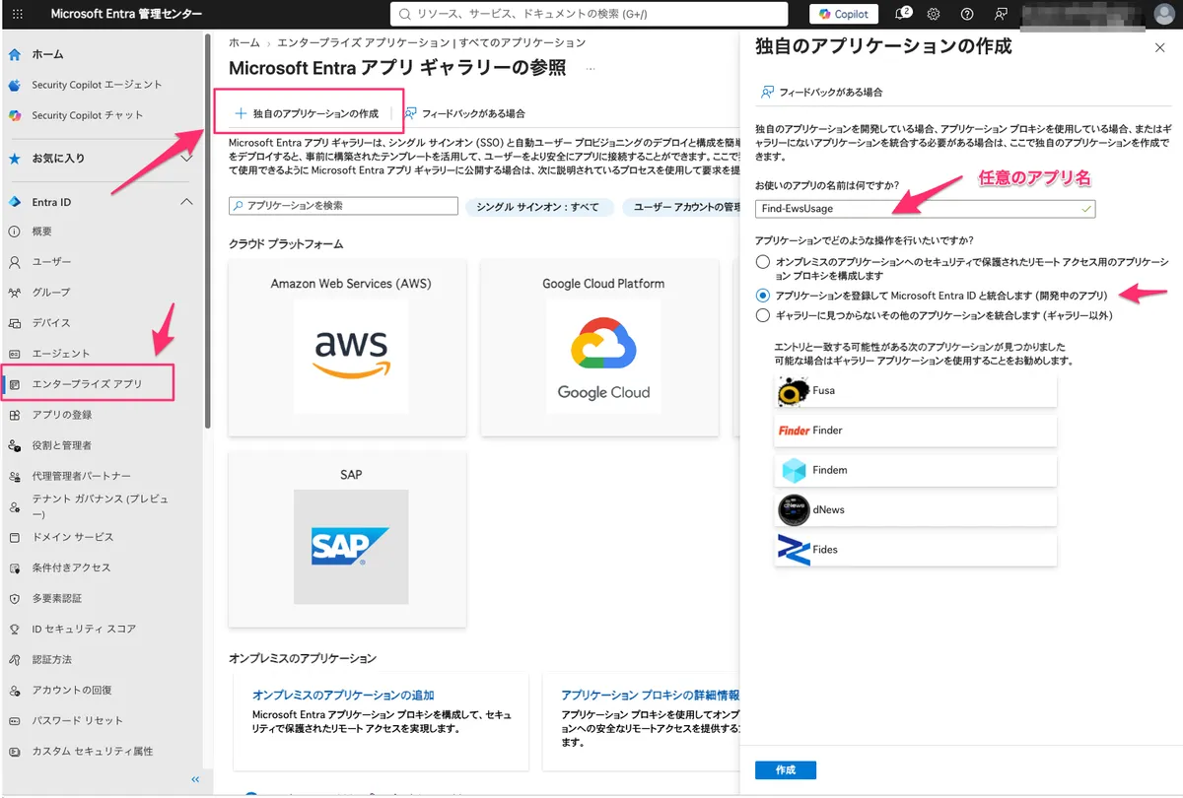
Task: Open オンプレミスのアプリケーションの追加 link
Action: [343, 695]
